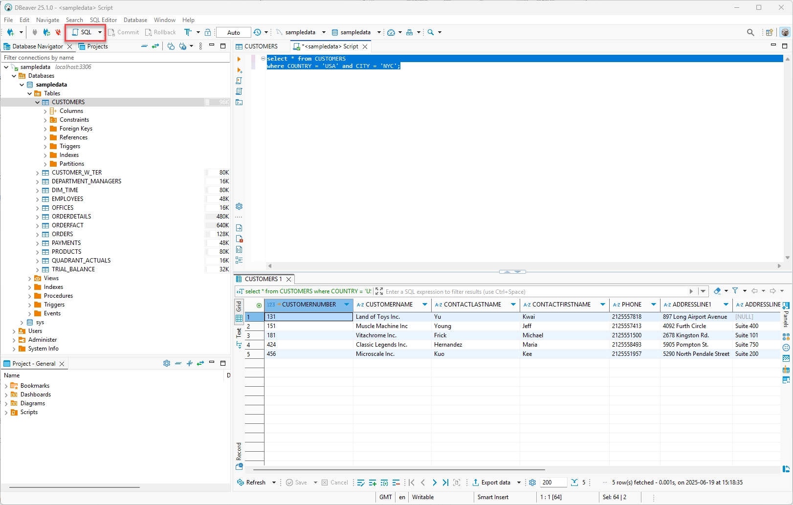Viewport: 793px width, 505px height.
Task: Toggle Record view mode
Action: [239, 452]
